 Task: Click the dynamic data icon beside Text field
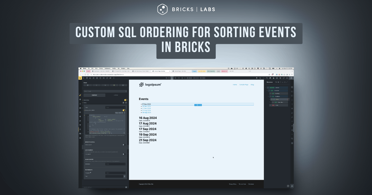125,176
